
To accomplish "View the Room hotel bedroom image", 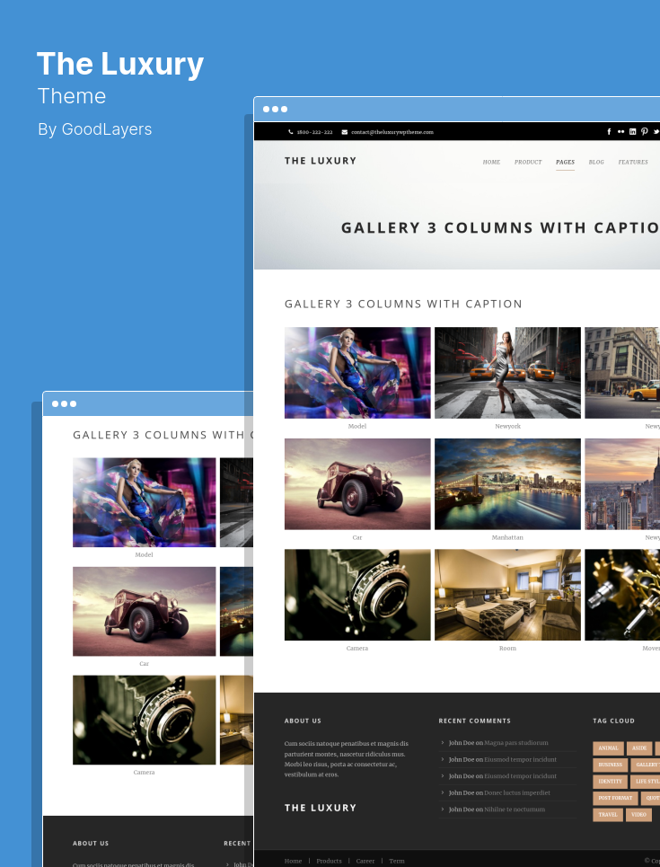I will click(507, 595).
